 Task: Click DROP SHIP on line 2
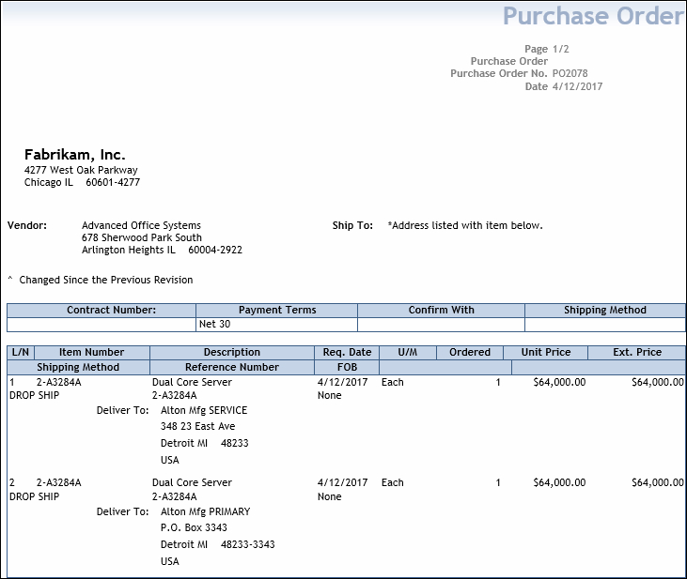pos(34,497)
